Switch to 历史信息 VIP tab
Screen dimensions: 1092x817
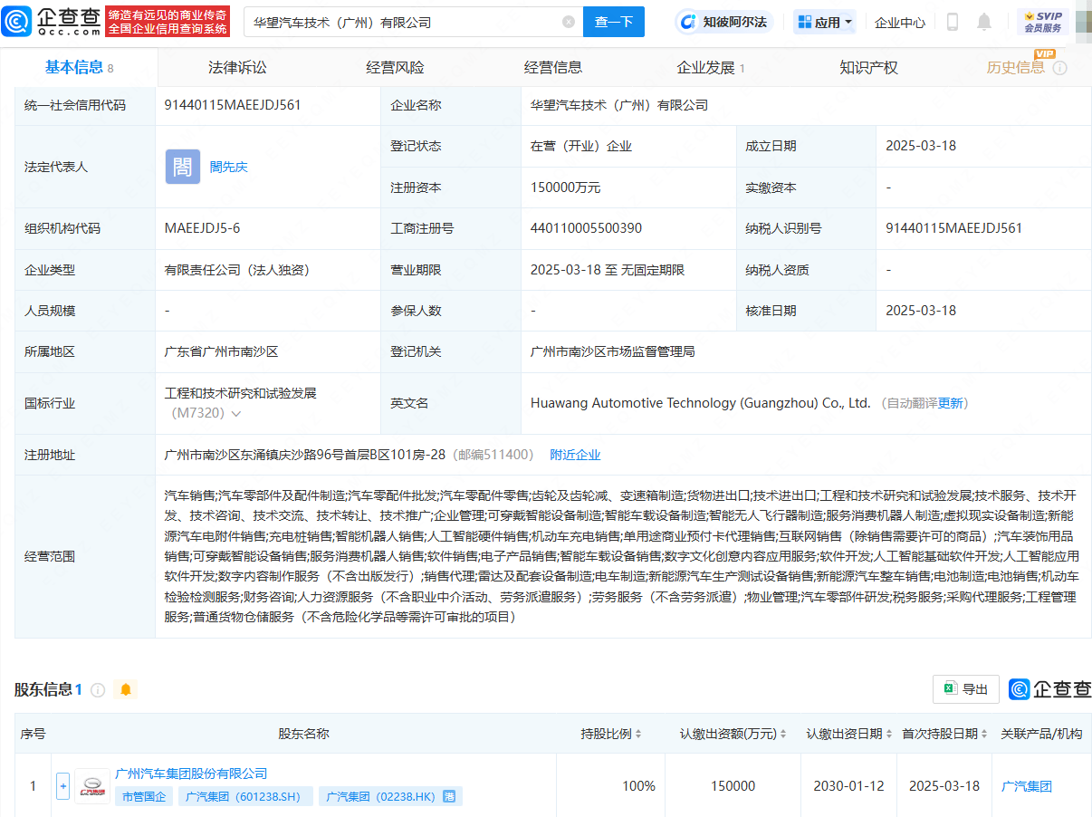(1016, 68)
